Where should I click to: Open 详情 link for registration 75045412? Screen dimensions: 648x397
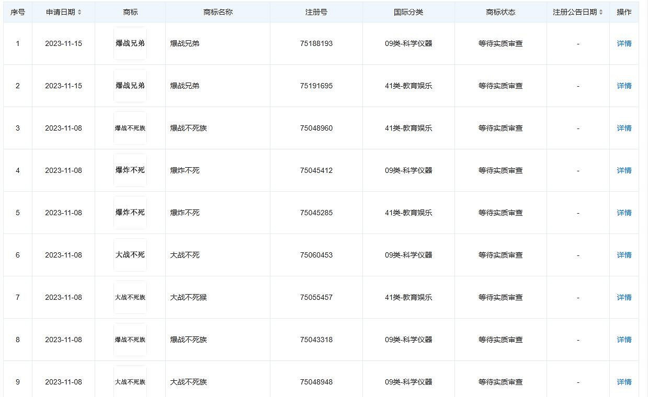(624, 170)
